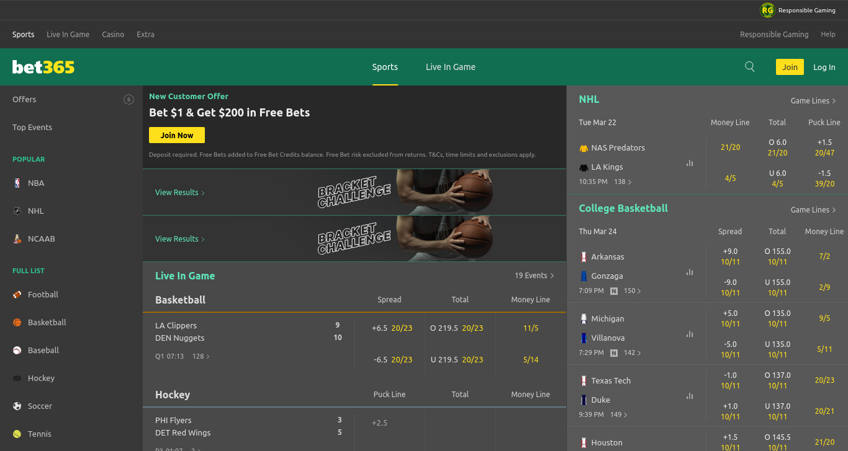Click the NCAAB icon in sidebar
848x451 pixels.
point(17,239)
